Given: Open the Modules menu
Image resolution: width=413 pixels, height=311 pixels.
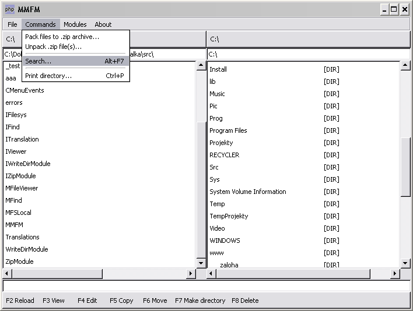Looking at the screenshot, I should pyautogui.click(x=75, y=24).
